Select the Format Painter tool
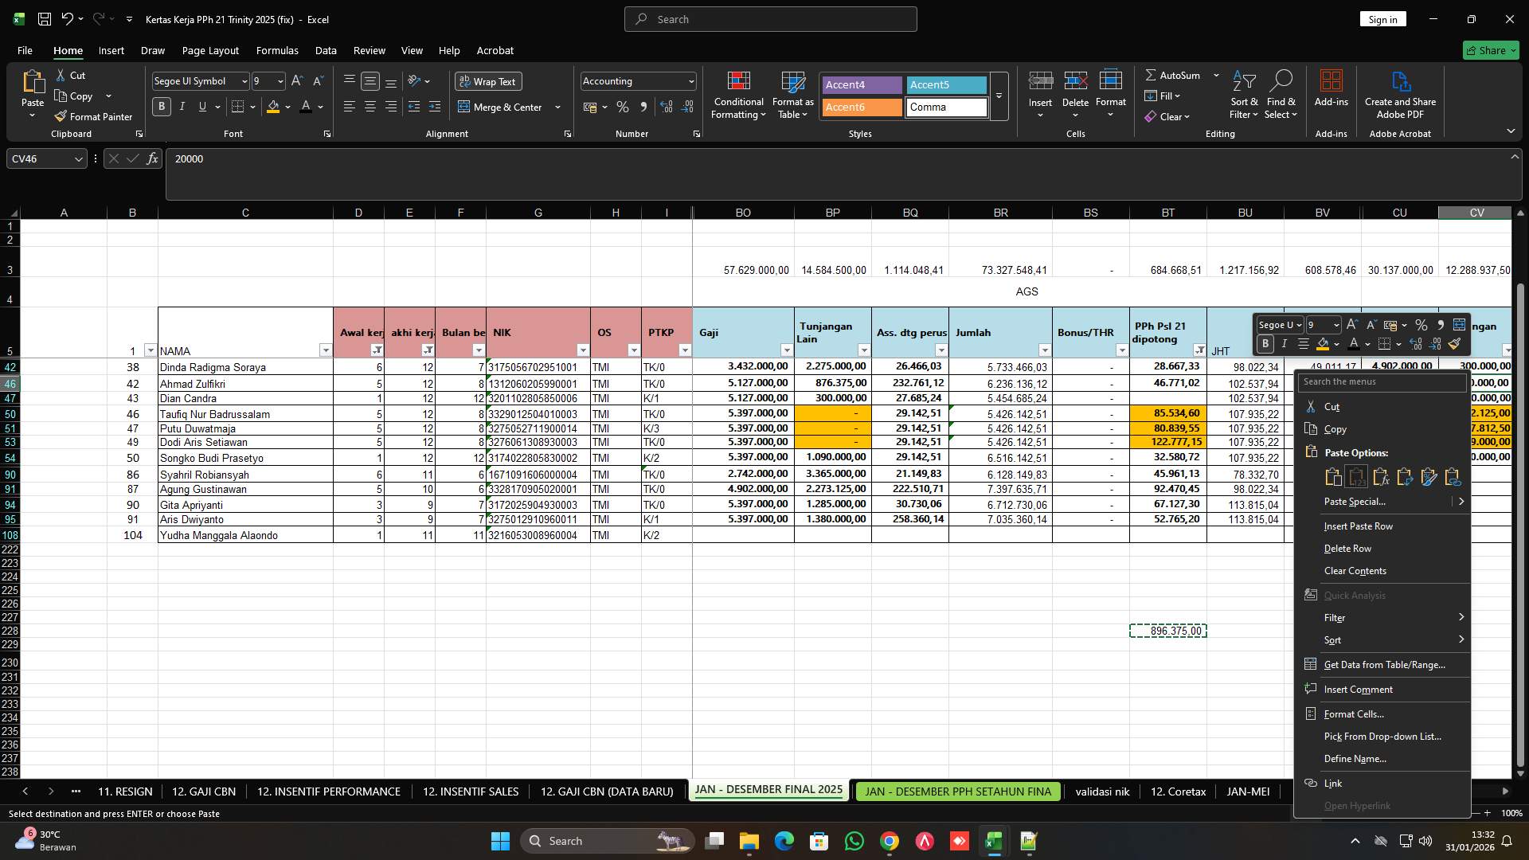Image resolution: width=1529 pixels, height=860 pixels. [94, 116]
